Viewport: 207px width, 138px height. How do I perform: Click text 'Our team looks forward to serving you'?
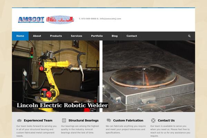pos(37,126)
